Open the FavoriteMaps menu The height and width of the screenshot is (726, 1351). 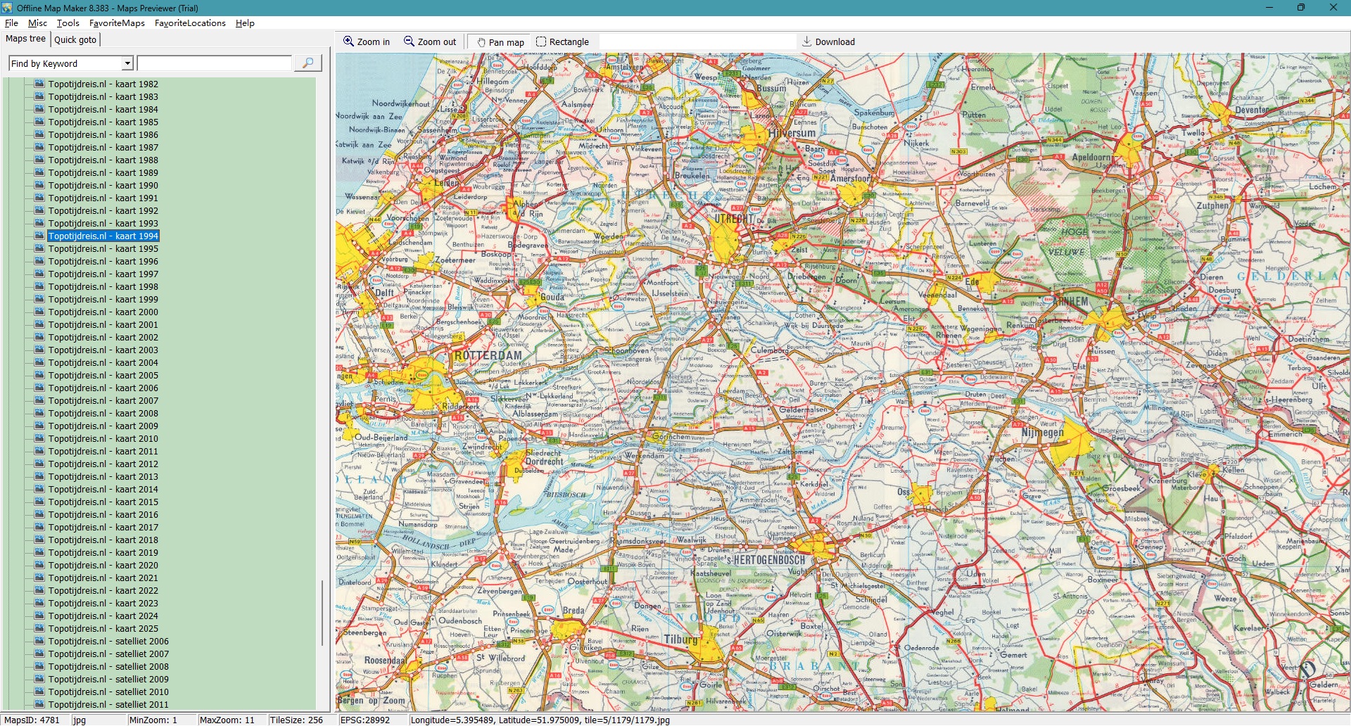(117, 23)
